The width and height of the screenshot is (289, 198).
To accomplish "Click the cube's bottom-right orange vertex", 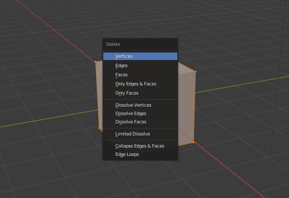I will (194, 143).
